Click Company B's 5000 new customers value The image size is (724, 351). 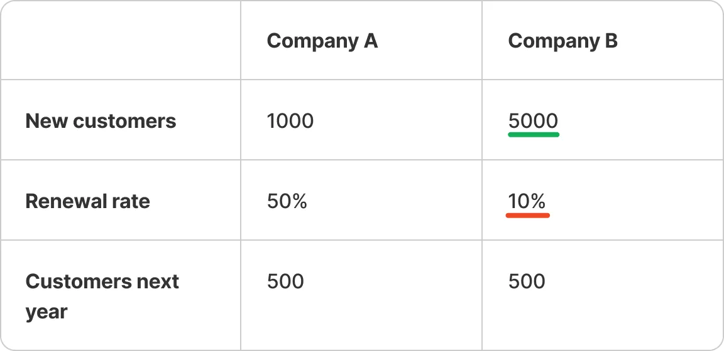pyautogui.click(x=534, y=121)
